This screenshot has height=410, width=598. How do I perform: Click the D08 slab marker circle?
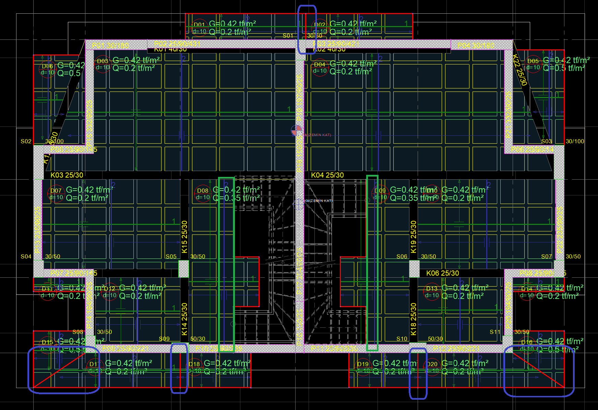tap(203, 194)
